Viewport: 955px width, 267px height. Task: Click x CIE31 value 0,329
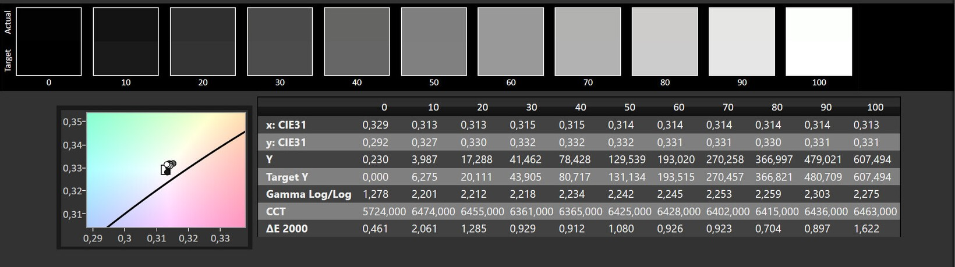click(375, 125)
